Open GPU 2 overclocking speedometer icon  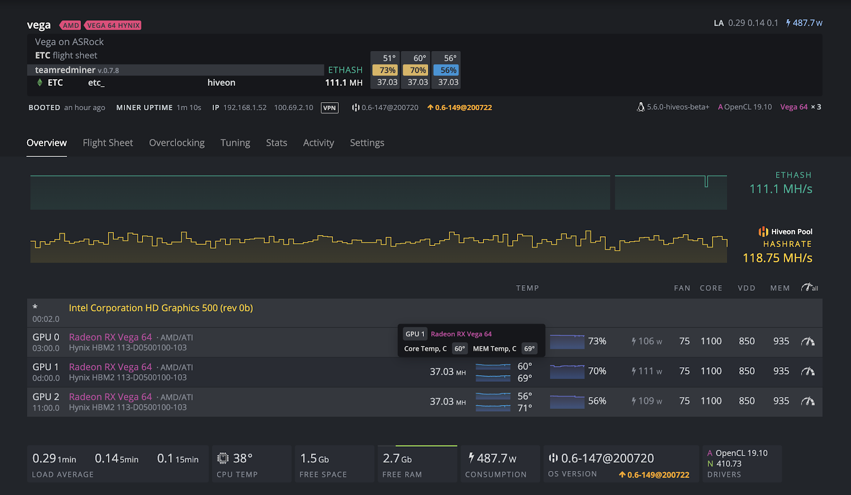pyautogui.click(x=808, y=401)
